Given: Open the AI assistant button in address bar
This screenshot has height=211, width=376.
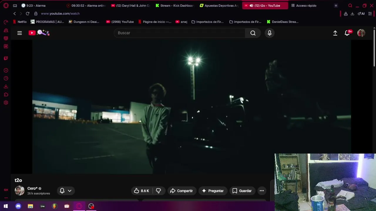Looking at the screenshot, I should [x=361, y=14].
